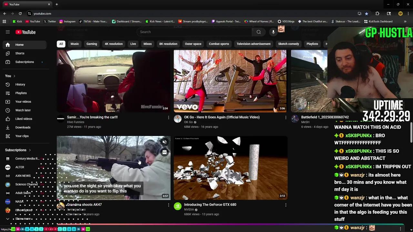Viewport: 413px width, 232px height.
Task: Open the Chrome apps grid shortcut
Action: (x=4, y=22)
